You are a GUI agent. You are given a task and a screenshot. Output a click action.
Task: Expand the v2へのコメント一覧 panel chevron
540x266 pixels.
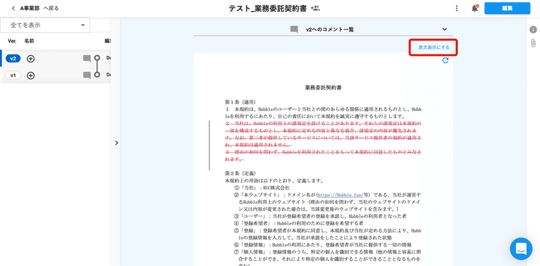[445, 29]
